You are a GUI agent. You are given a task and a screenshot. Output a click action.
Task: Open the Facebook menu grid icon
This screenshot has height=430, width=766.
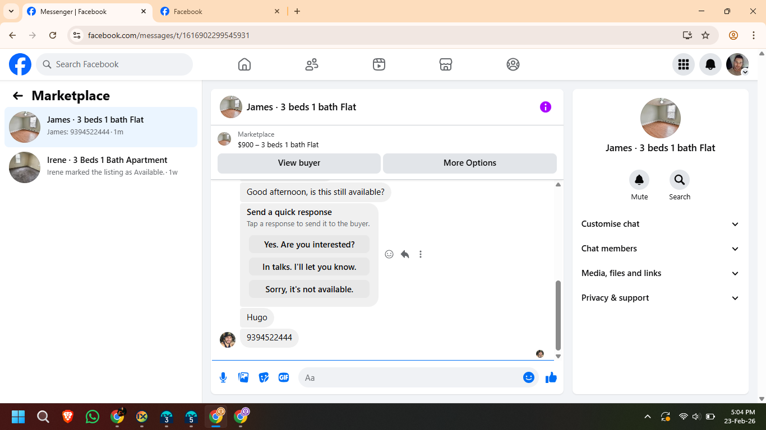[x=684, y=64]
